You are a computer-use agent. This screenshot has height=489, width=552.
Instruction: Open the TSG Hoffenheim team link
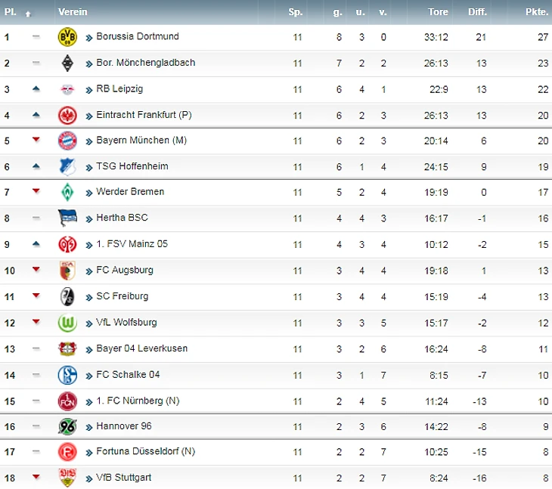coord(132,166)
